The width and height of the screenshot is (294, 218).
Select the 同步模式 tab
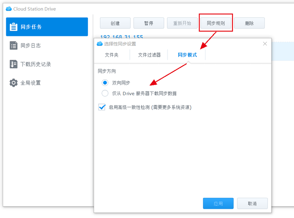point(187,55)
